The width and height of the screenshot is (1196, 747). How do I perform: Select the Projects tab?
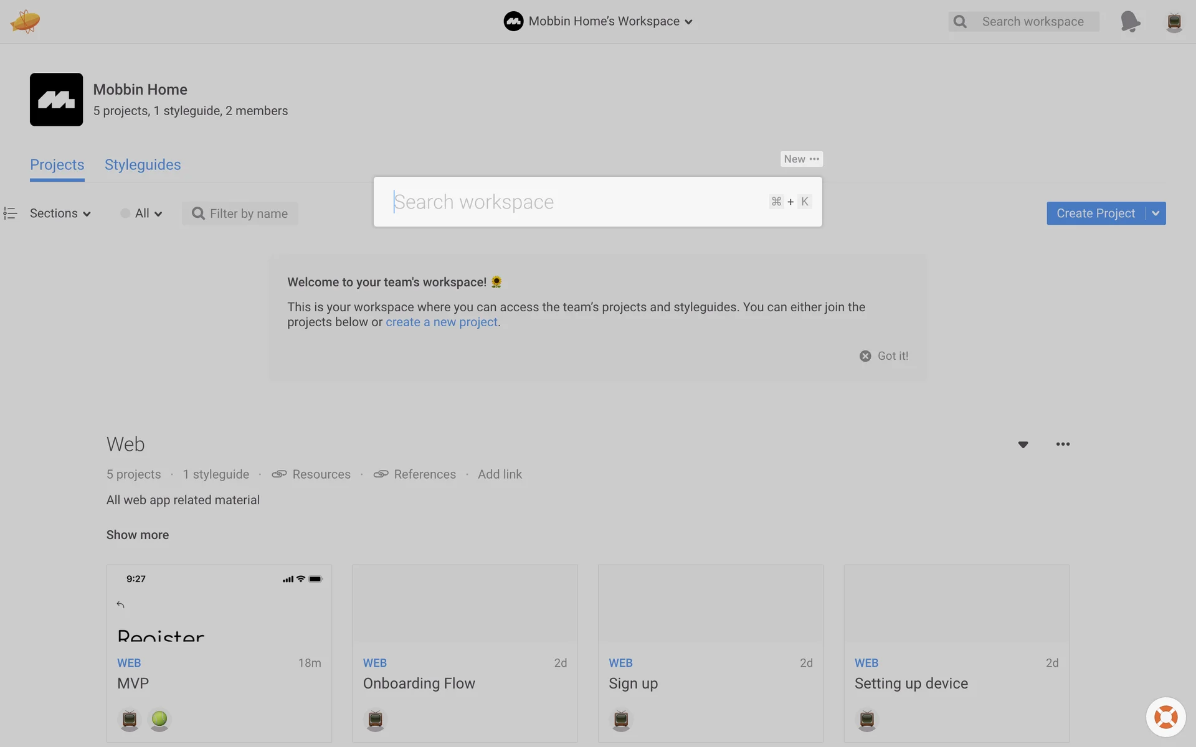pyautogui.click(x=57, y=165)
